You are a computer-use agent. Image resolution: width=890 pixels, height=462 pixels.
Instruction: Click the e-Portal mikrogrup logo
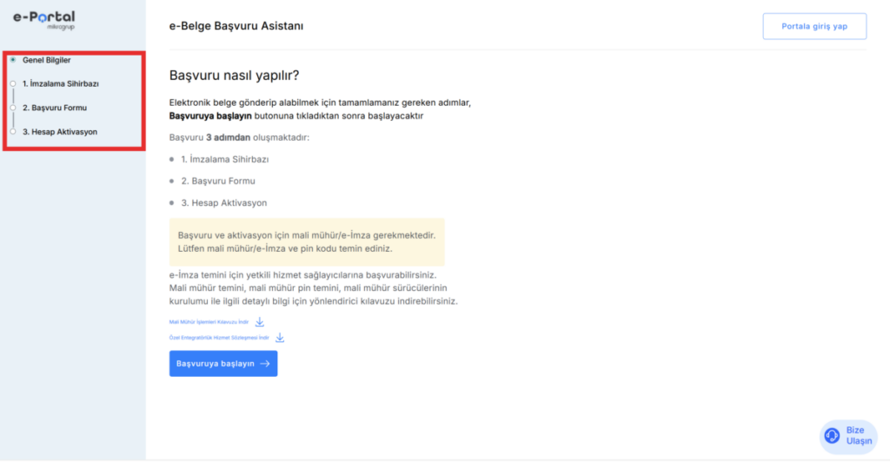pyautogui.click(x=44, y=20)
